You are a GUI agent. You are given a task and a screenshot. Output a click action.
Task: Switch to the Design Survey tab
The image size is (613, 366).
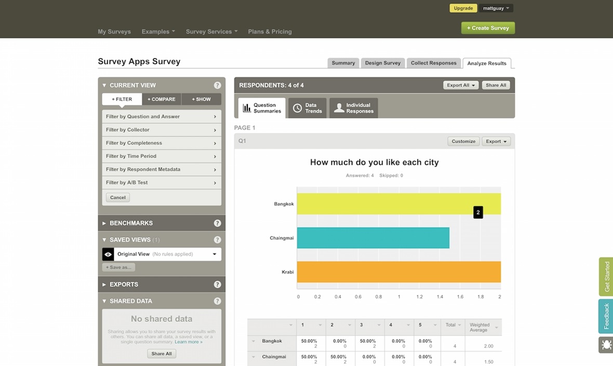pos(383,63)
